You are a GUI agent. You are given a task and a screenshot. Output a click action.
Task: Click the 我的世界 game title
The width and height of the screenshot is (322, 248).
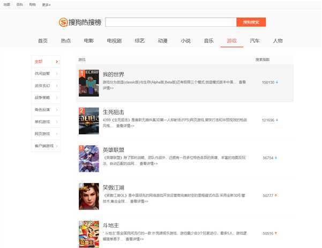point(114,74)
